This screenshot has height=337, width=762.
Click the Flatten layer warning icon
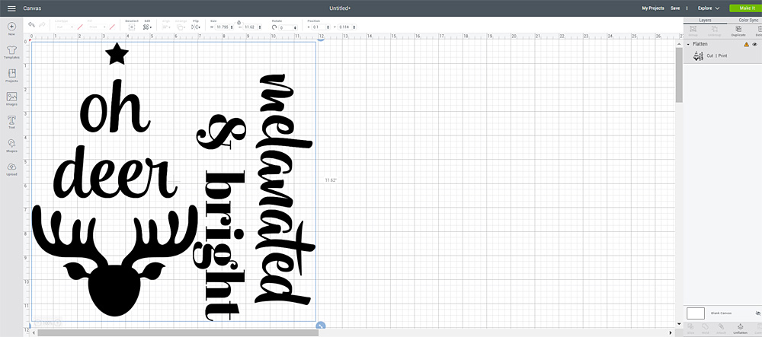tap(747, 44)
